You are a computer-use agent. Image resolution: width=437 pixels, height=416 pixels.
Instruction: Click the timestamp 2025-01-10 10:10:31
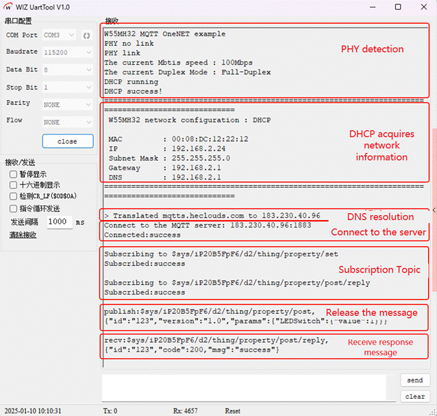(33, 411)
